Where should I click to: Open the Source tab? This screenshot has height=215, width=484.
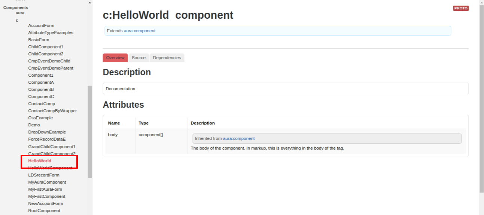coord(138,58)
